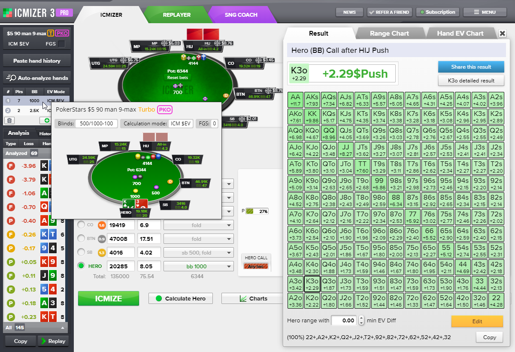Open the Charts button

[x=253, y=298]
